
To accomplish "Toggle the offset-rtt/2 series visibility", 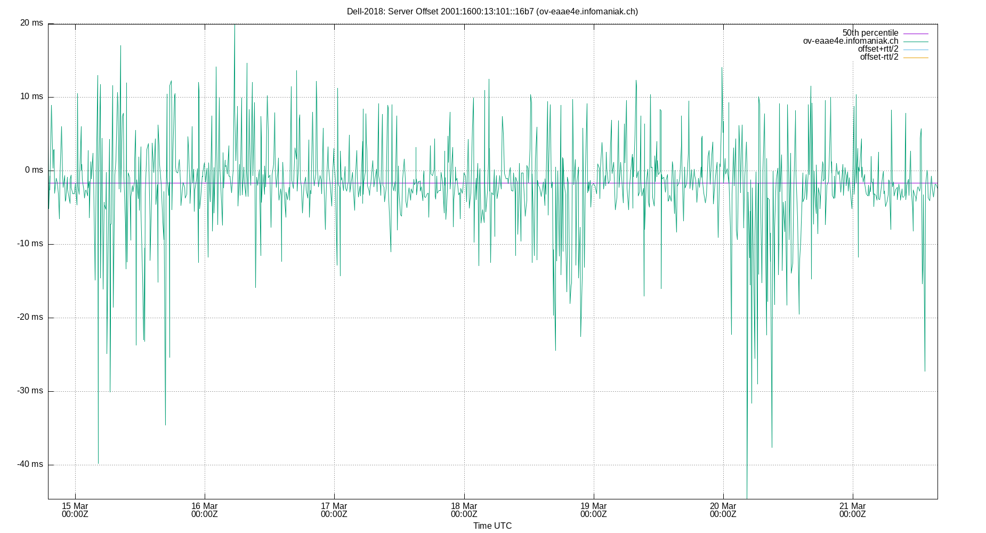I will [x=880, y=56].
